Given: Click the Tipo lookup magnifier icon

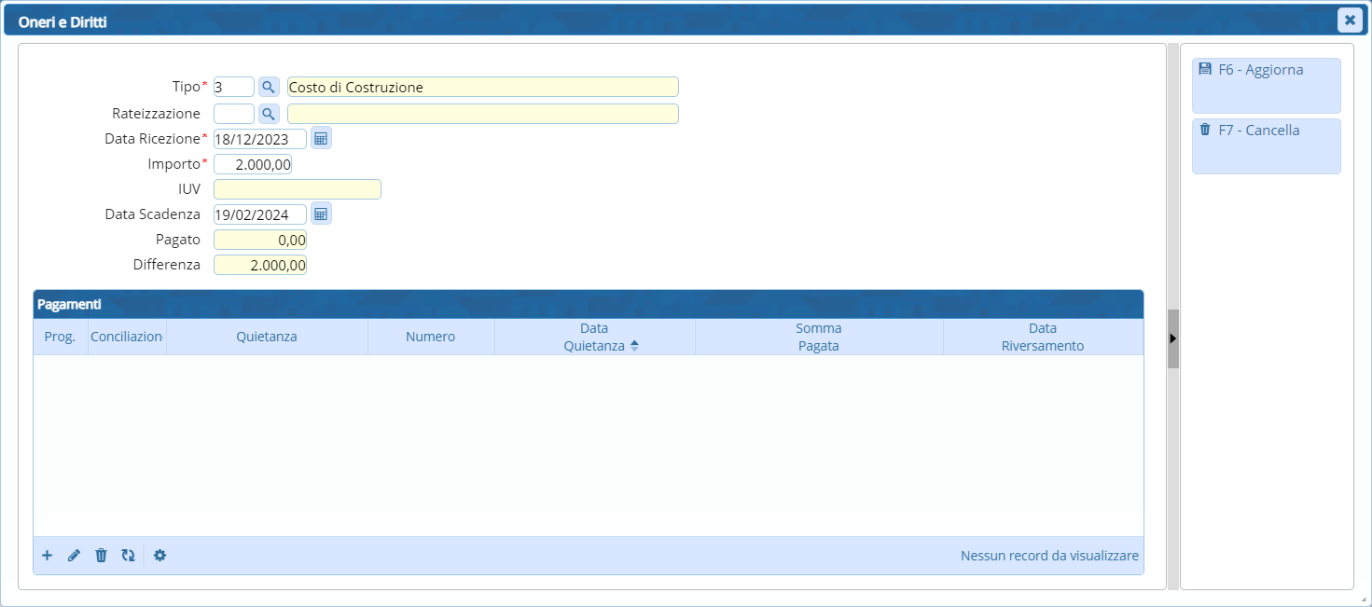Looking at the screenshot, I should click(x=269, y=87).
